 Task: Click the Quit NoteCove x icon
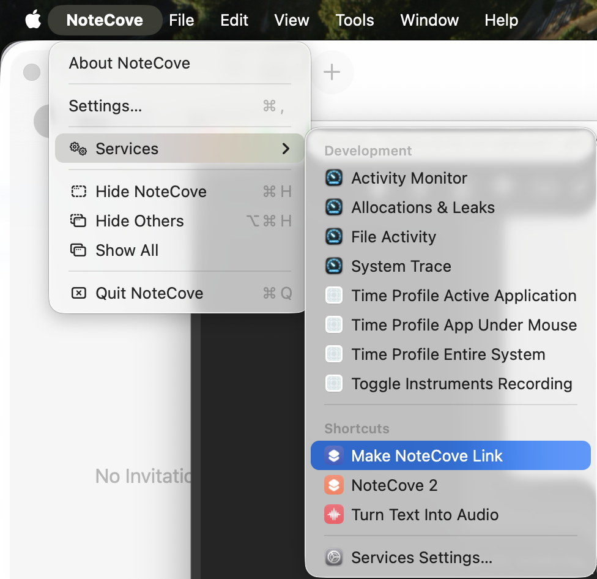click(x=79, y=293)
